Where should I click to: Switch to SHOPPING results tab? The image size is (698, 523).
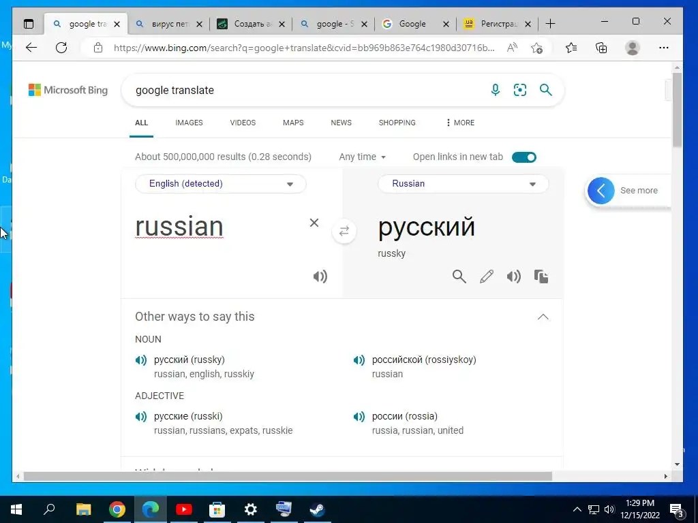coord(397,123)
